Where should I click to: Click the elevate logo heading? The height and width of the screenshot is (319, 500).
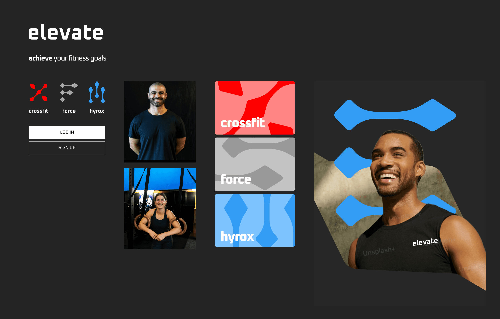(x=66, y=32)
